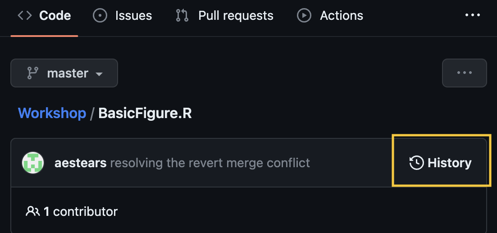Click the git branch icon beside master

tap(33, 73)
